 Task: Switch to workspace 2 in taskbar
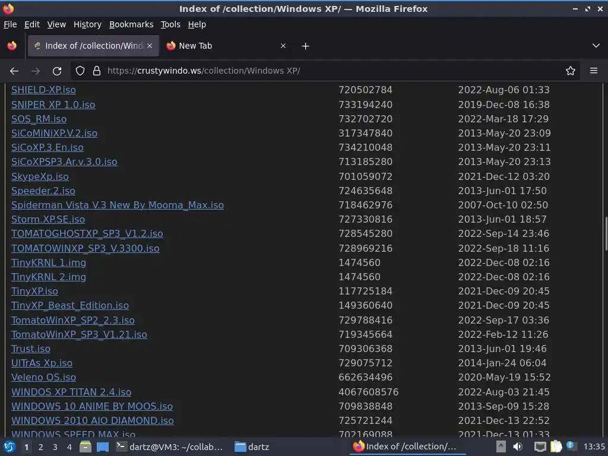tap(41, 447)
